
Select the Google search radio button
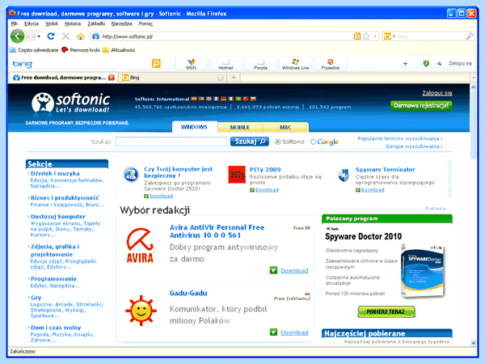point(313,142)
